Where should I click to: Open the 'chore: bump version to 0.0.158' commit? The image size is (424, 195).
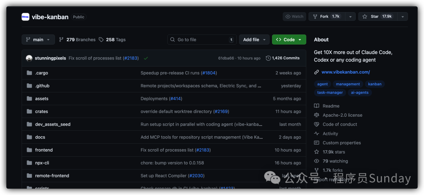tap(172, 163)
